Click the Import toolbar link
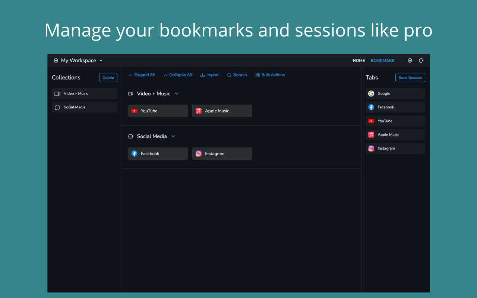The width and height of the screenshot is (477, 298). [x=209, y=75]
